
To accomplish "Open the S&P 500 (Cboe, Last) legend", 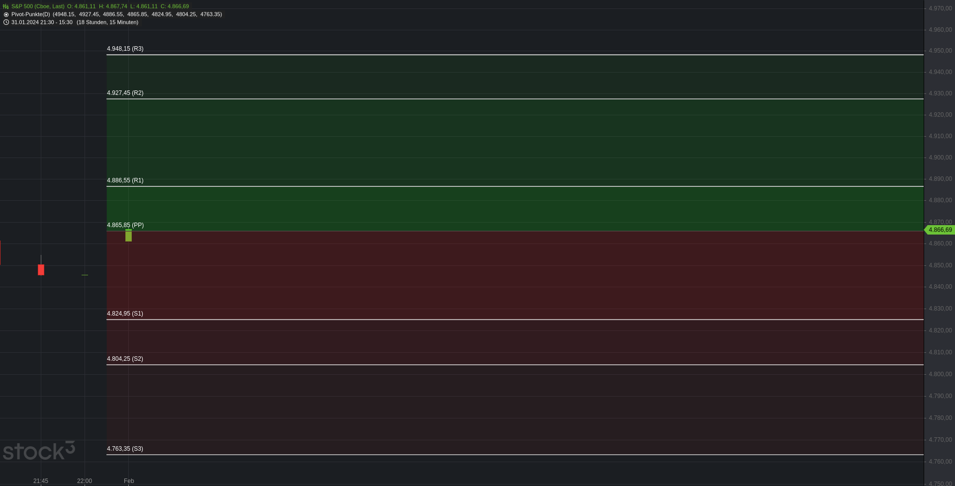I will click(x=38, y=6).
